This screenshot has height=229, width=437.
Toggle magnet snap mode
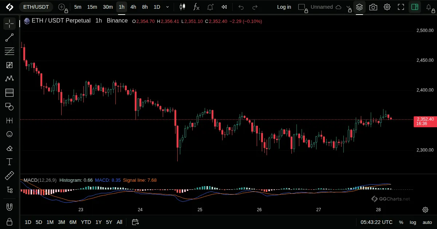[9, 207]
